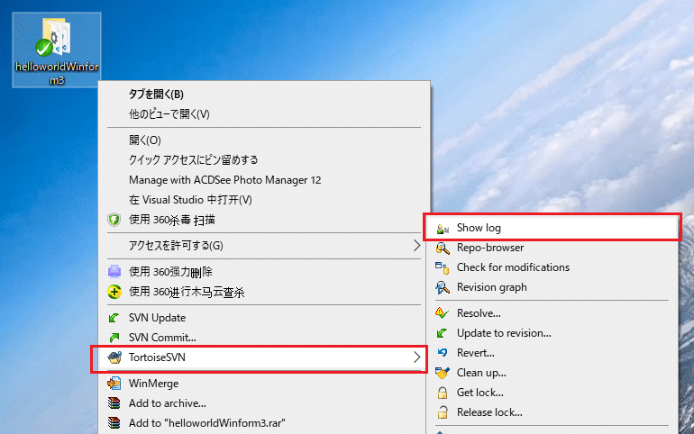Click the SVN Update green arrow icon
Screen dimensions: 694x434
click(x=114, y=318)
